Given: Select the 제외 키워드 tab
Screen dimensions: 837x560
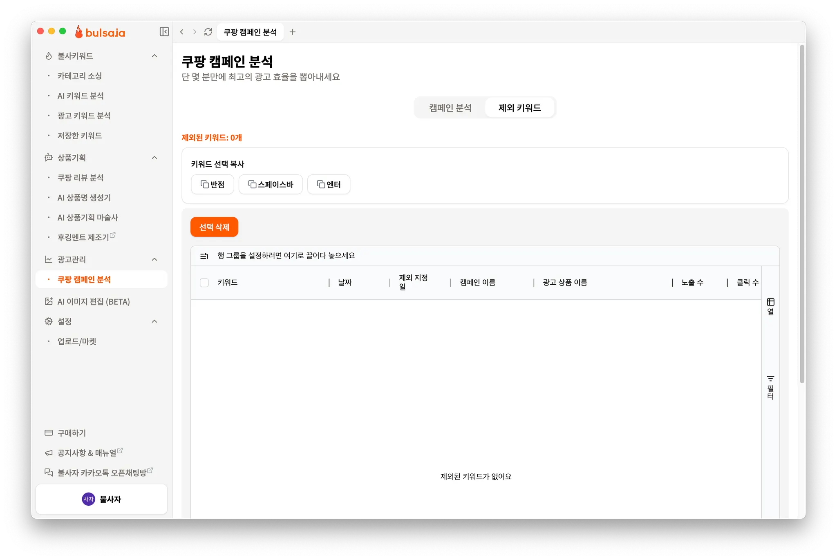Looking at the screenshot, I should tap(519, 108).
